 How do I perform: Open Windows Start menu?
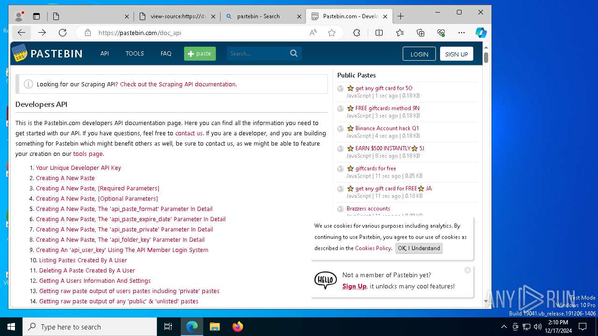click(11, 327)
